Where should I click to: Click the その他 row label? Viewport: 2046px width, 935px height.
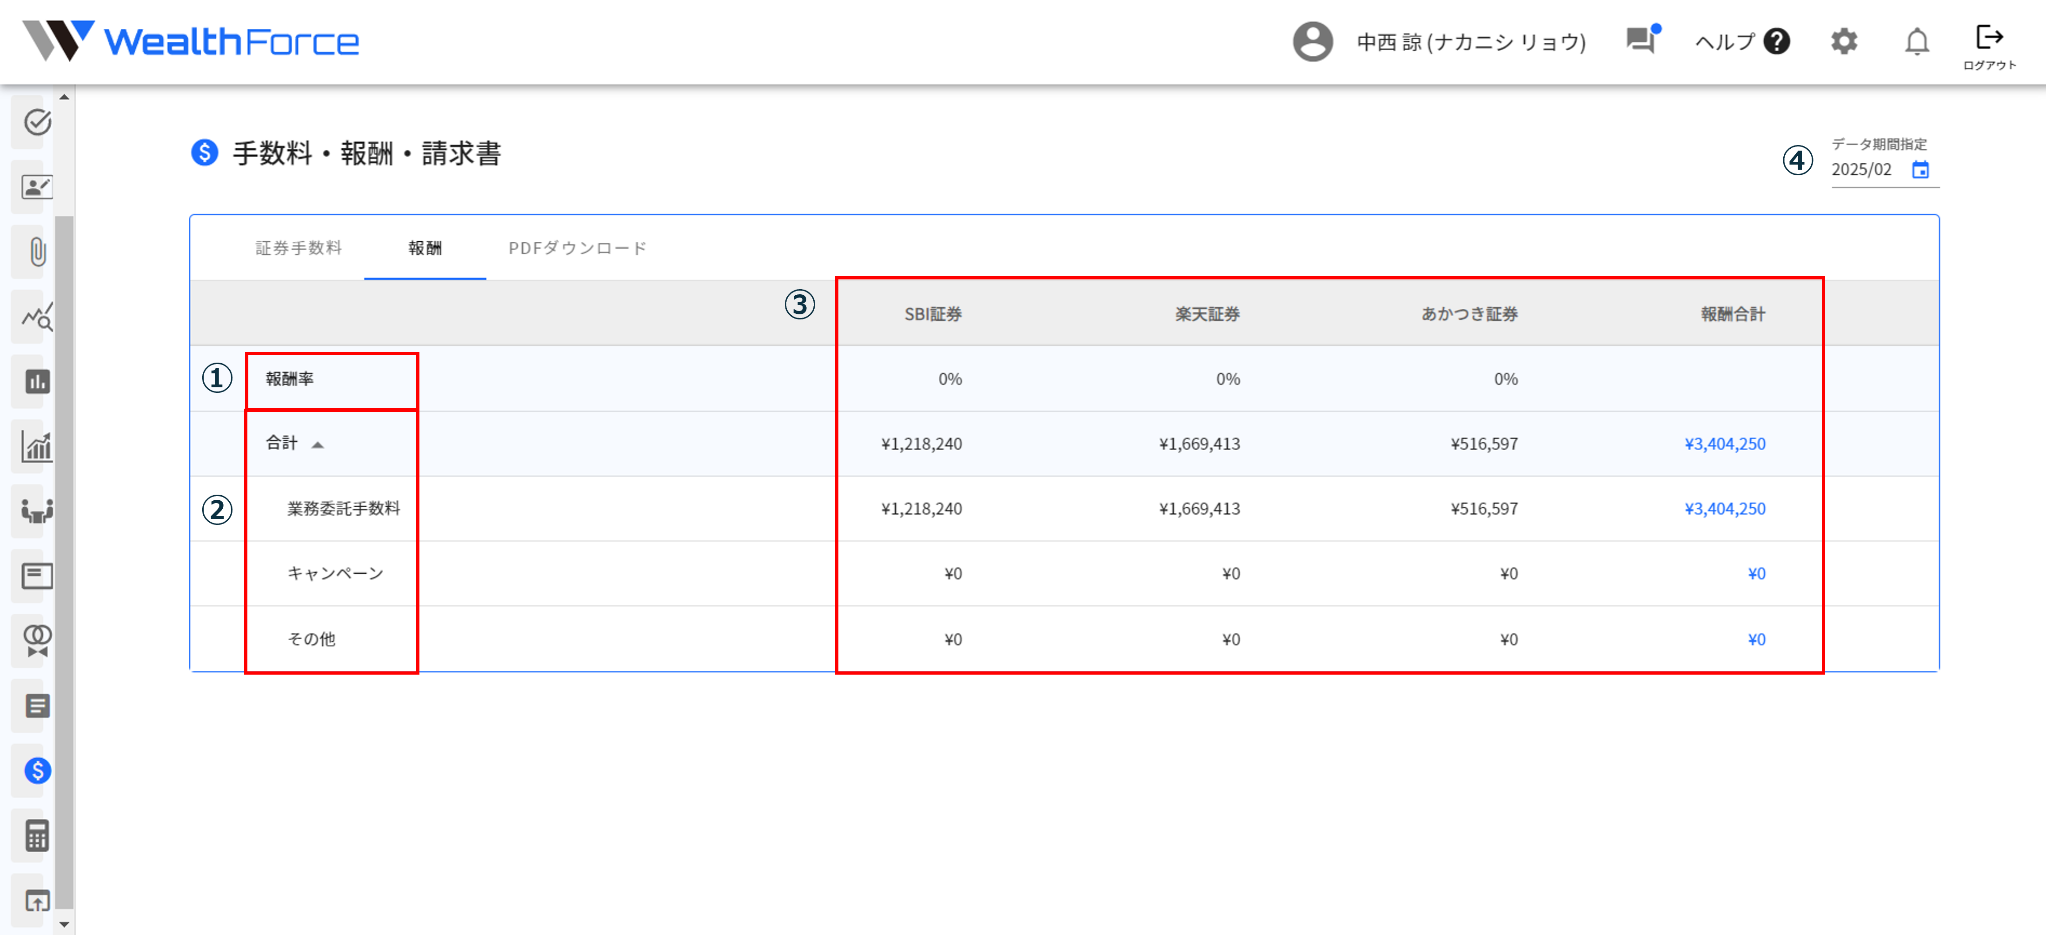tap(312, 639)
